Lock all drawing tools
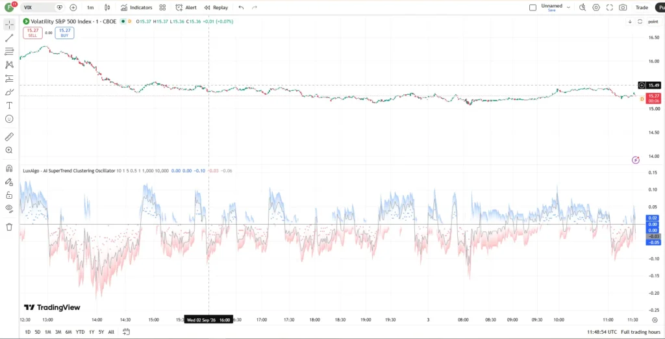 pos(9,195)
